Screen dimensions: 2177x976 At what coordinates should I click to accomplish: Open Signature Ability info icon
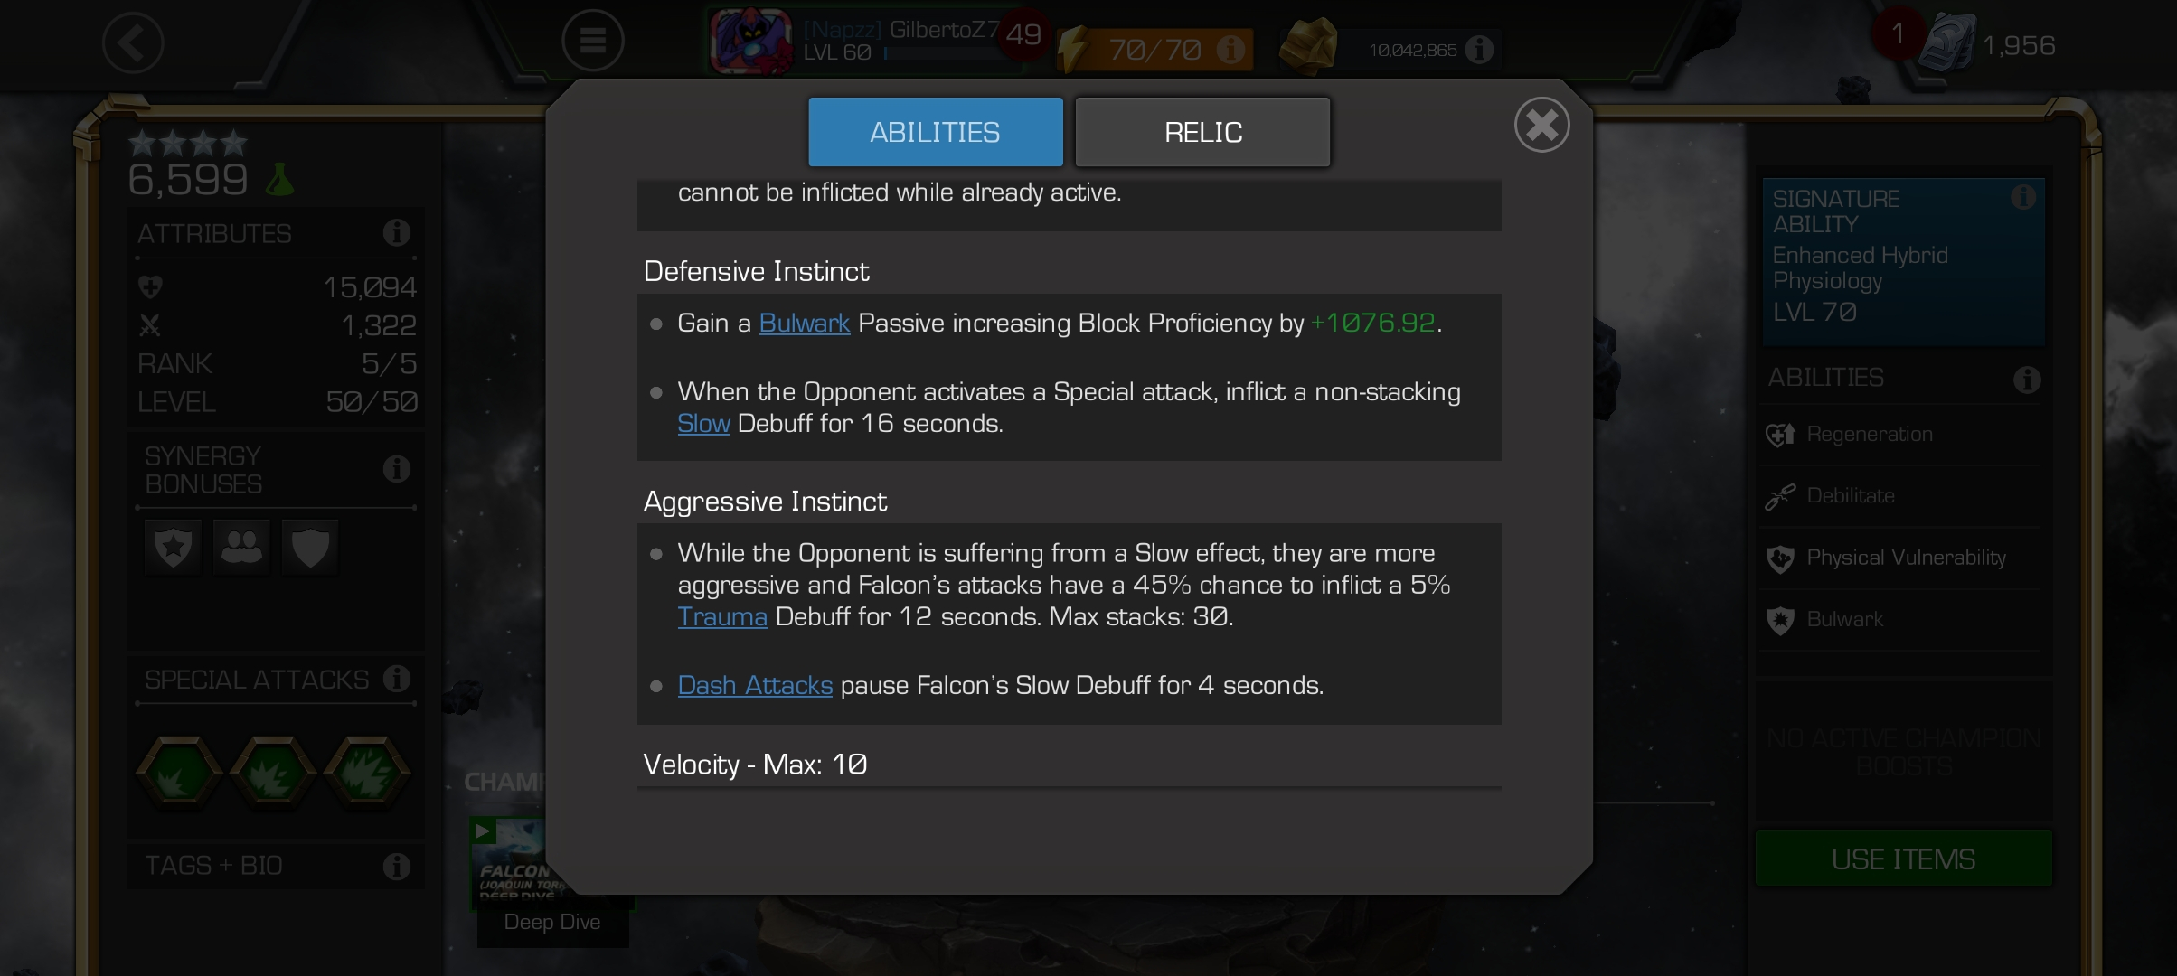pos(2023,197)
